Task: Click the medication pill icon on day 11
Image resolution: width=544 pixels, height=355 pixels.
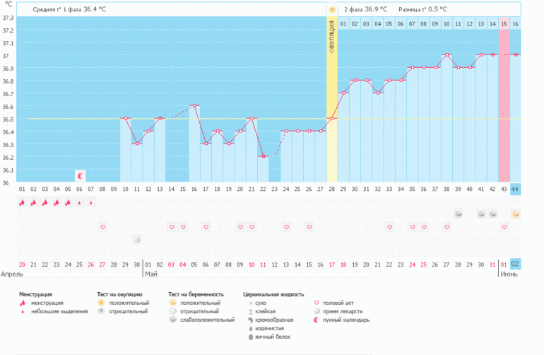Action: coord(137,240)
